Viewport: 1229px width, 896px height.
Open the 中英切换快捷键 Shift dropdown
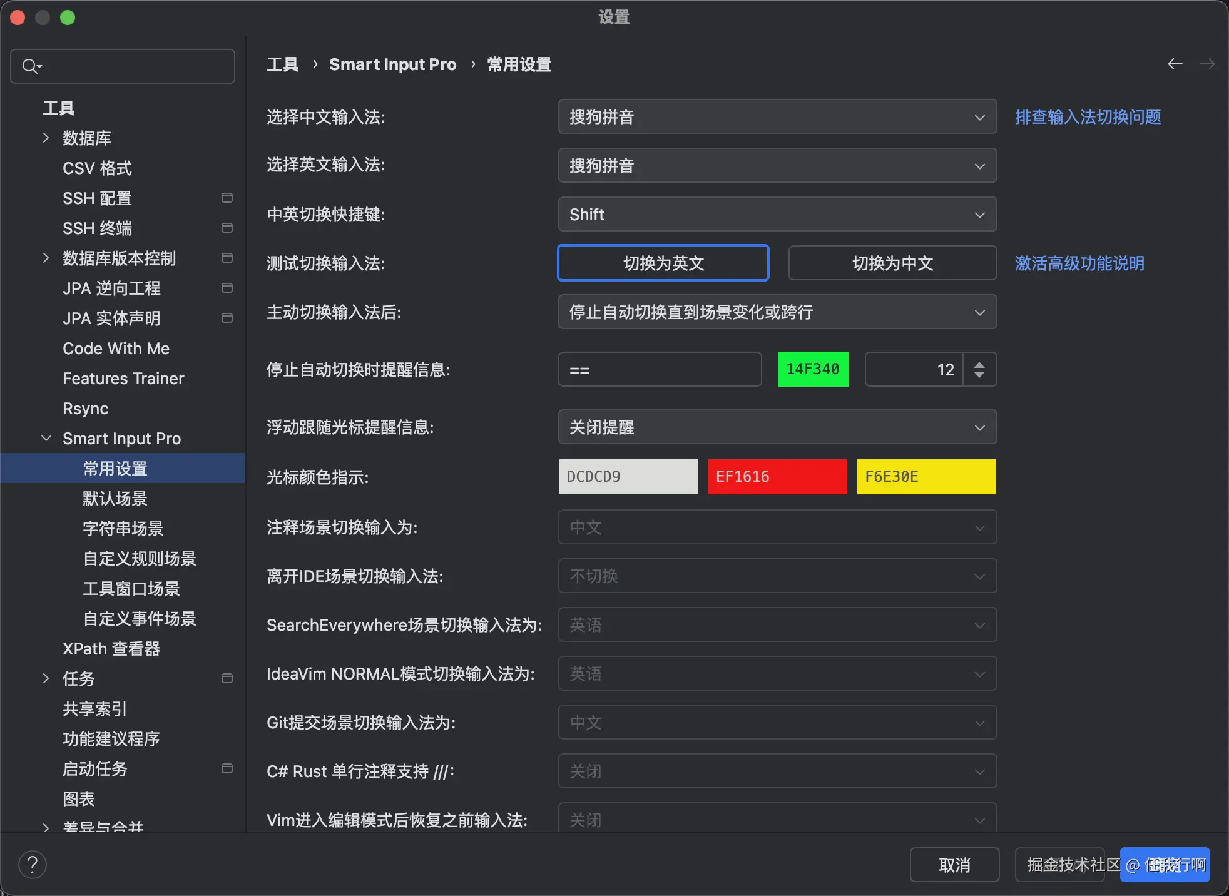click(x=777, y=214)
